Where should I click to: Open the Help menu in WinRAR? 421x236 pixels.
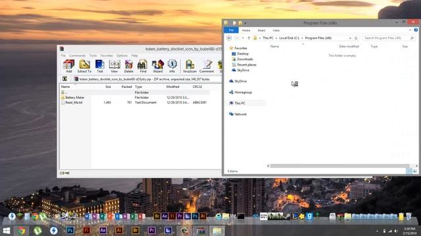click(134, 55)
